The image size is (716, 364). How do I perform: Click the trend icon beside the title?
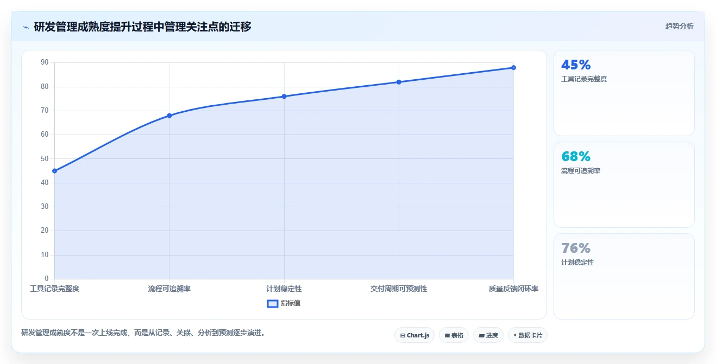coord(26,27)
